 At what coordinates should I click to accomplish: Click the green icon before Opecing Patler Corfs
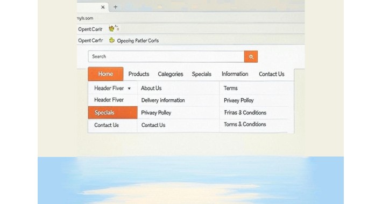(112, 40)
